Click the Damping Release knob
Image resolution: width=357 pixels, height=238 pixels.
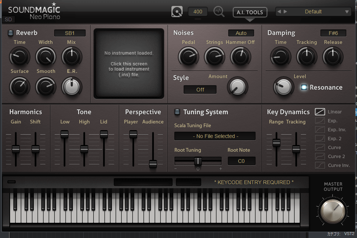click(332, 57)
